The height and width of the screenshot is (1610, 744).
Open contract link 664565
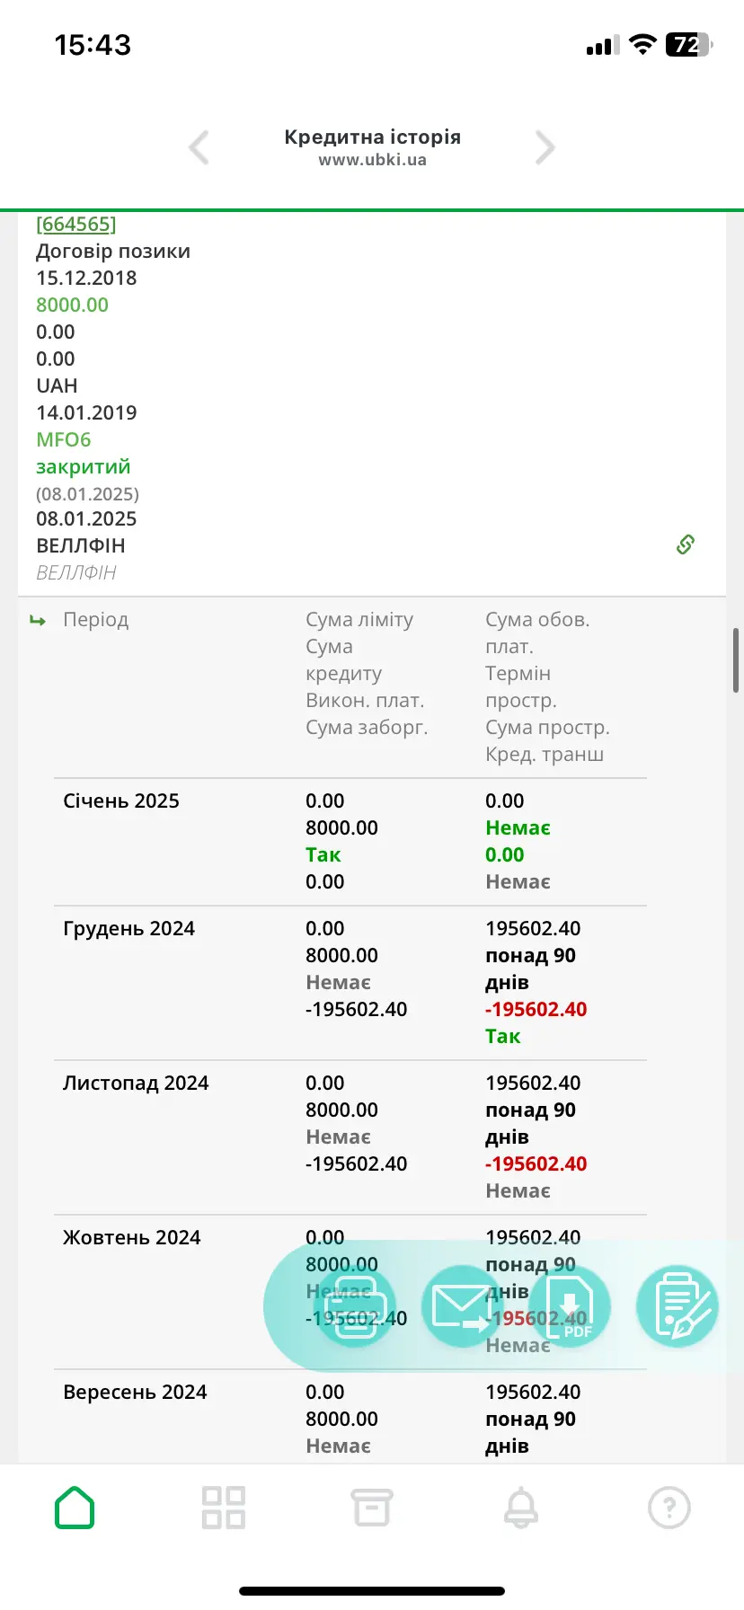click(x=76, y=224)
